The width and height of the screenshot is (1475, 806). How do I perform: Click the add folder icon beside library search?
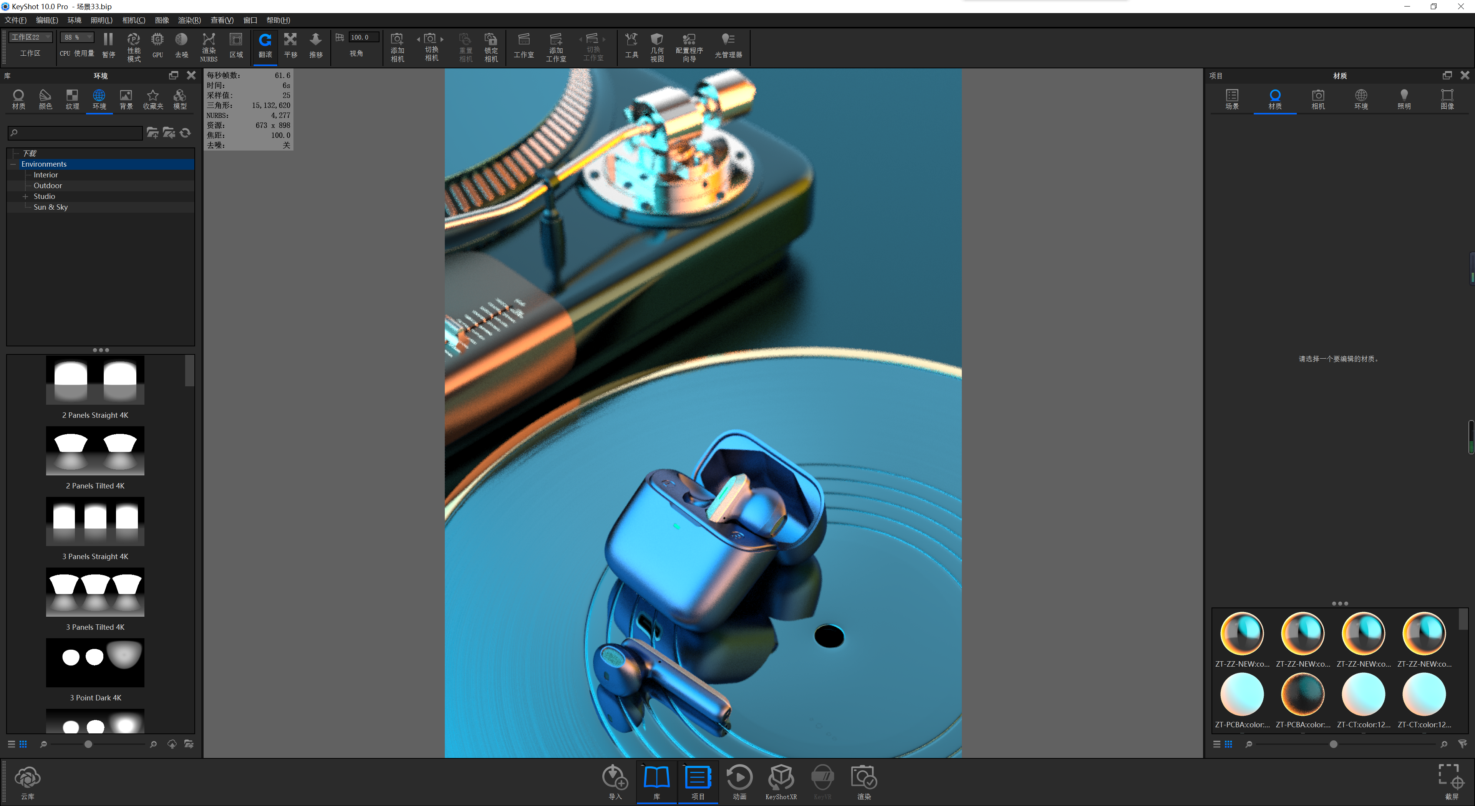(x=152, y=133)
